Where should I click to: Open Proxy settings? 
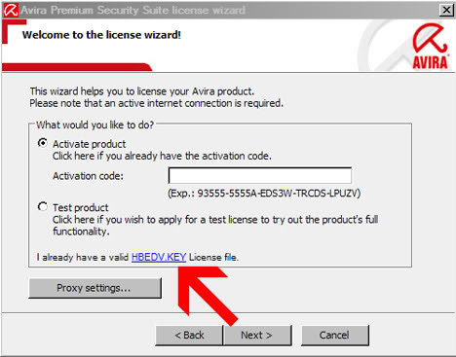coord(95,288)
